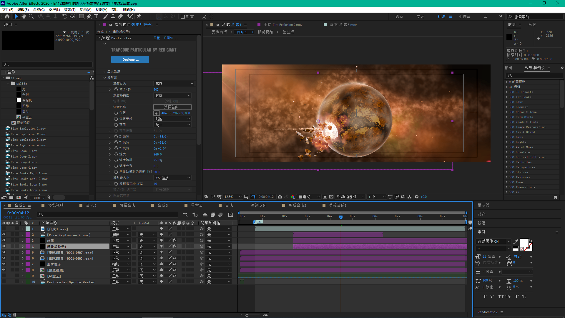The image size is (565, 318).
Task: Open the 效果(T) menu
Action: [70, 9]
